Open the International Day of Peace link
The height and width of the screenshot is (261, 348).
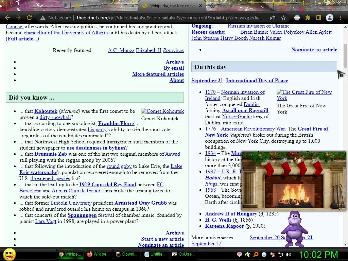pyautogui.click(x=257, y=81)
